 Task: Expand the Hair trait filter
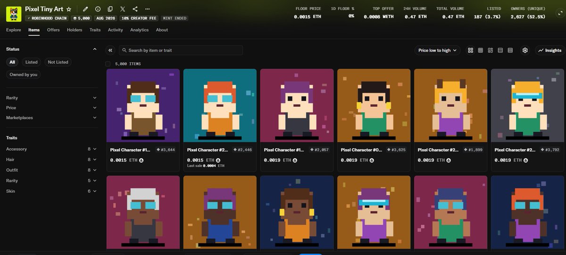point(51,160)
